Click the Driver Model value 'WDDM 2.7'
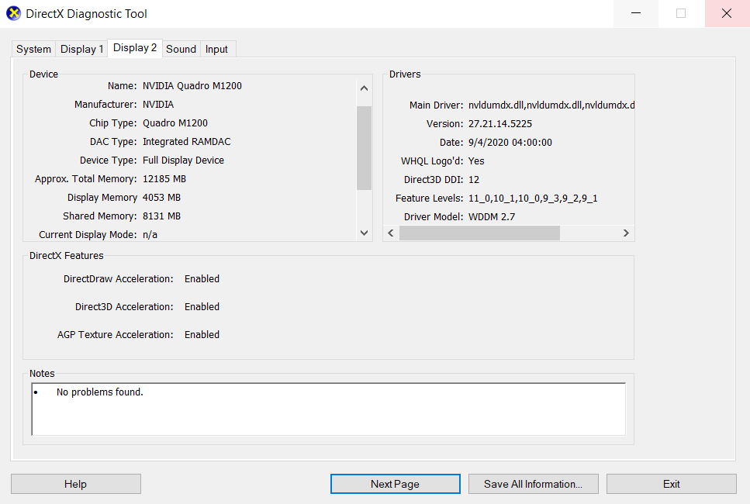Screen dimensions: 750x504 492,217
